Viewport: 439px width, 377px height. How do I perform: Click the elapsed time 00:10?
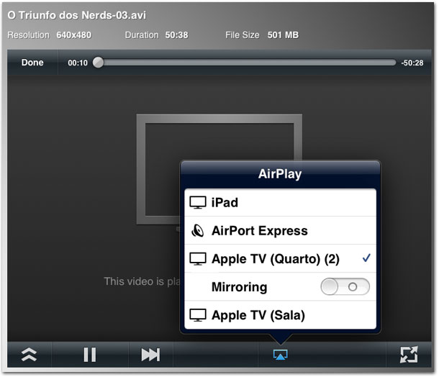pos(78,63)
